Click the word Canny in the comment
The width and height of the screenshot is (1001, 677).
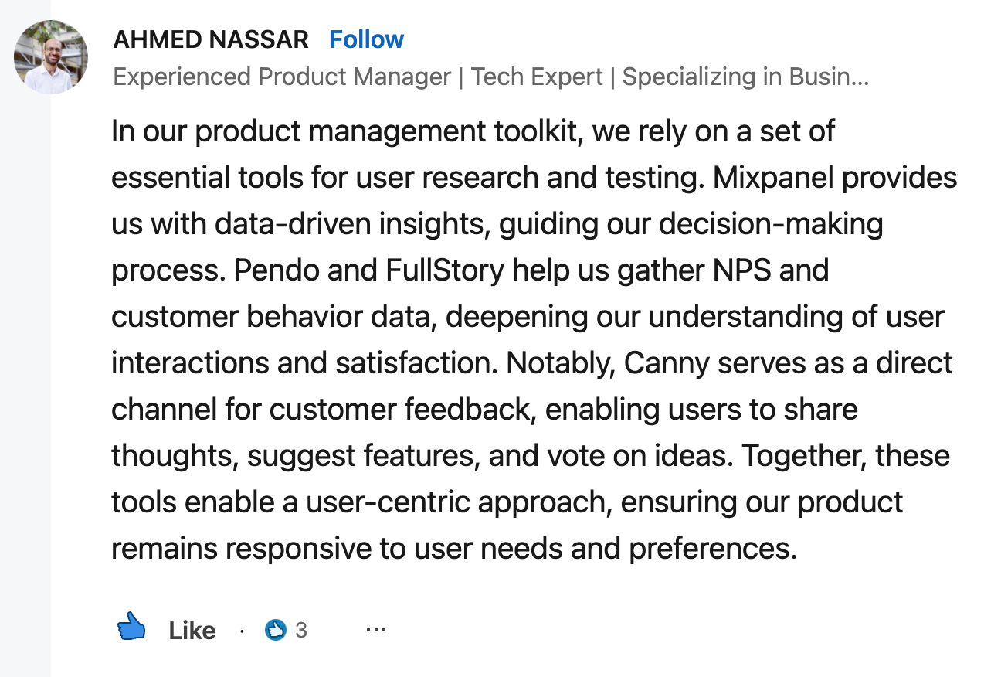667,363
